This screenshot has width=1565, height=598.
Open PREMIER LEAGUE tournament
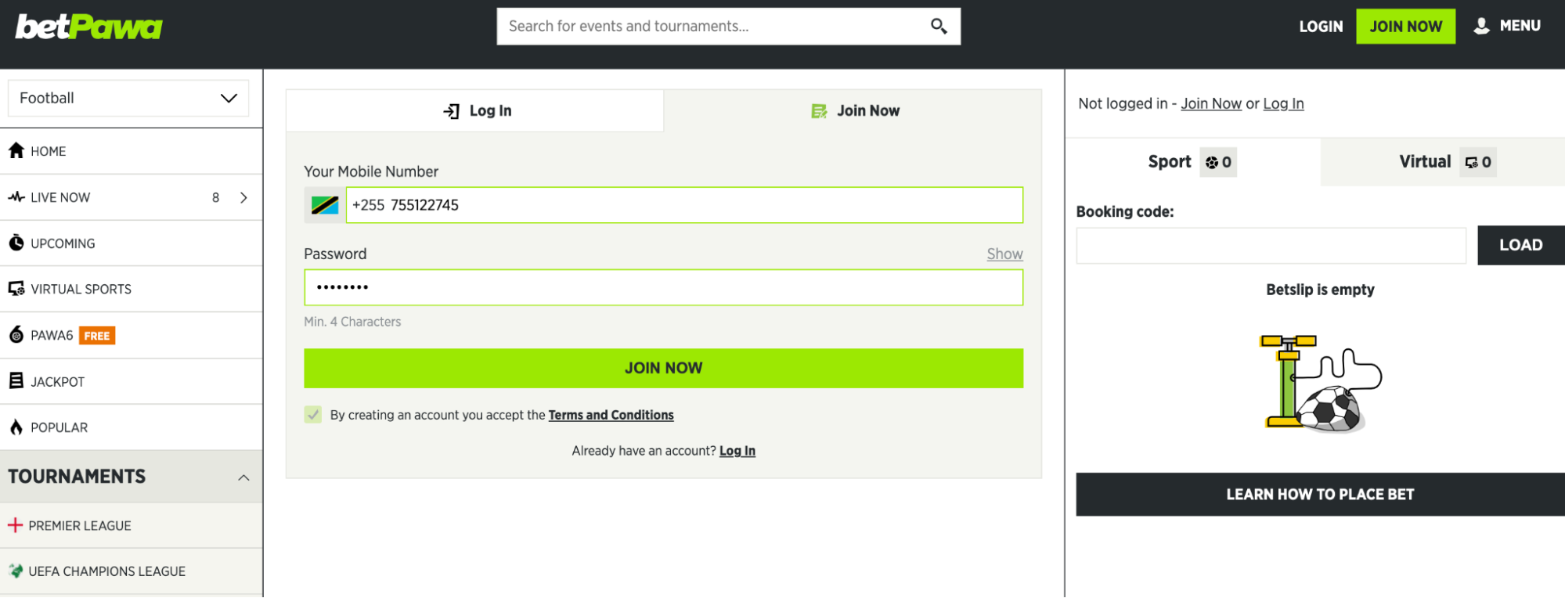[x=132, y=525]
